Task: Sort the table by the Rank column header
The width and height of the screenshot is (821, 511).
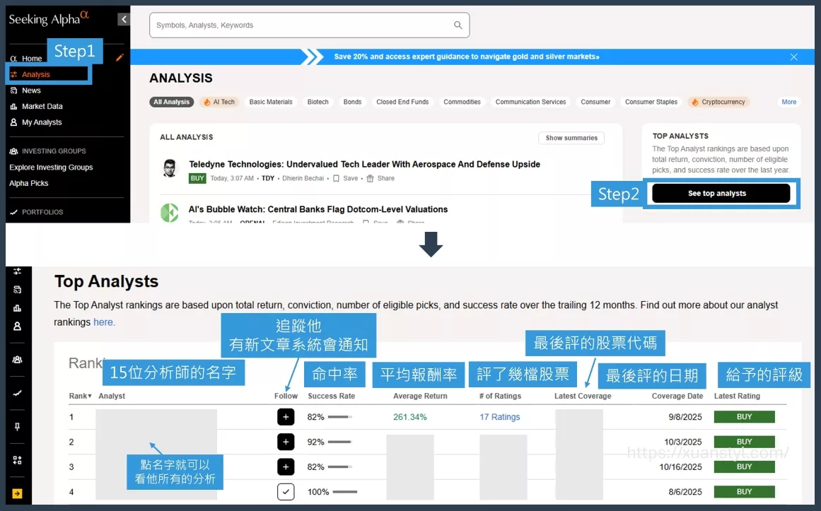Action: tap(80, 396)
